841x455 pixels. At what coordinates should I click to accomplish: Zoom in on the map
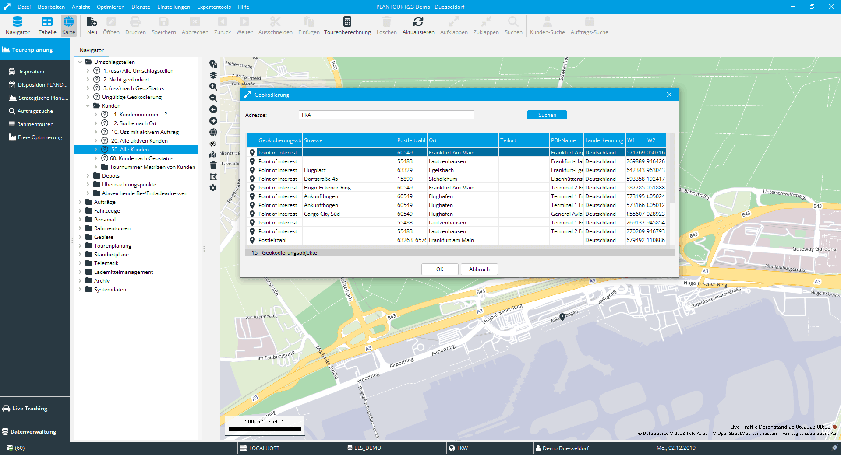point(213,87)
